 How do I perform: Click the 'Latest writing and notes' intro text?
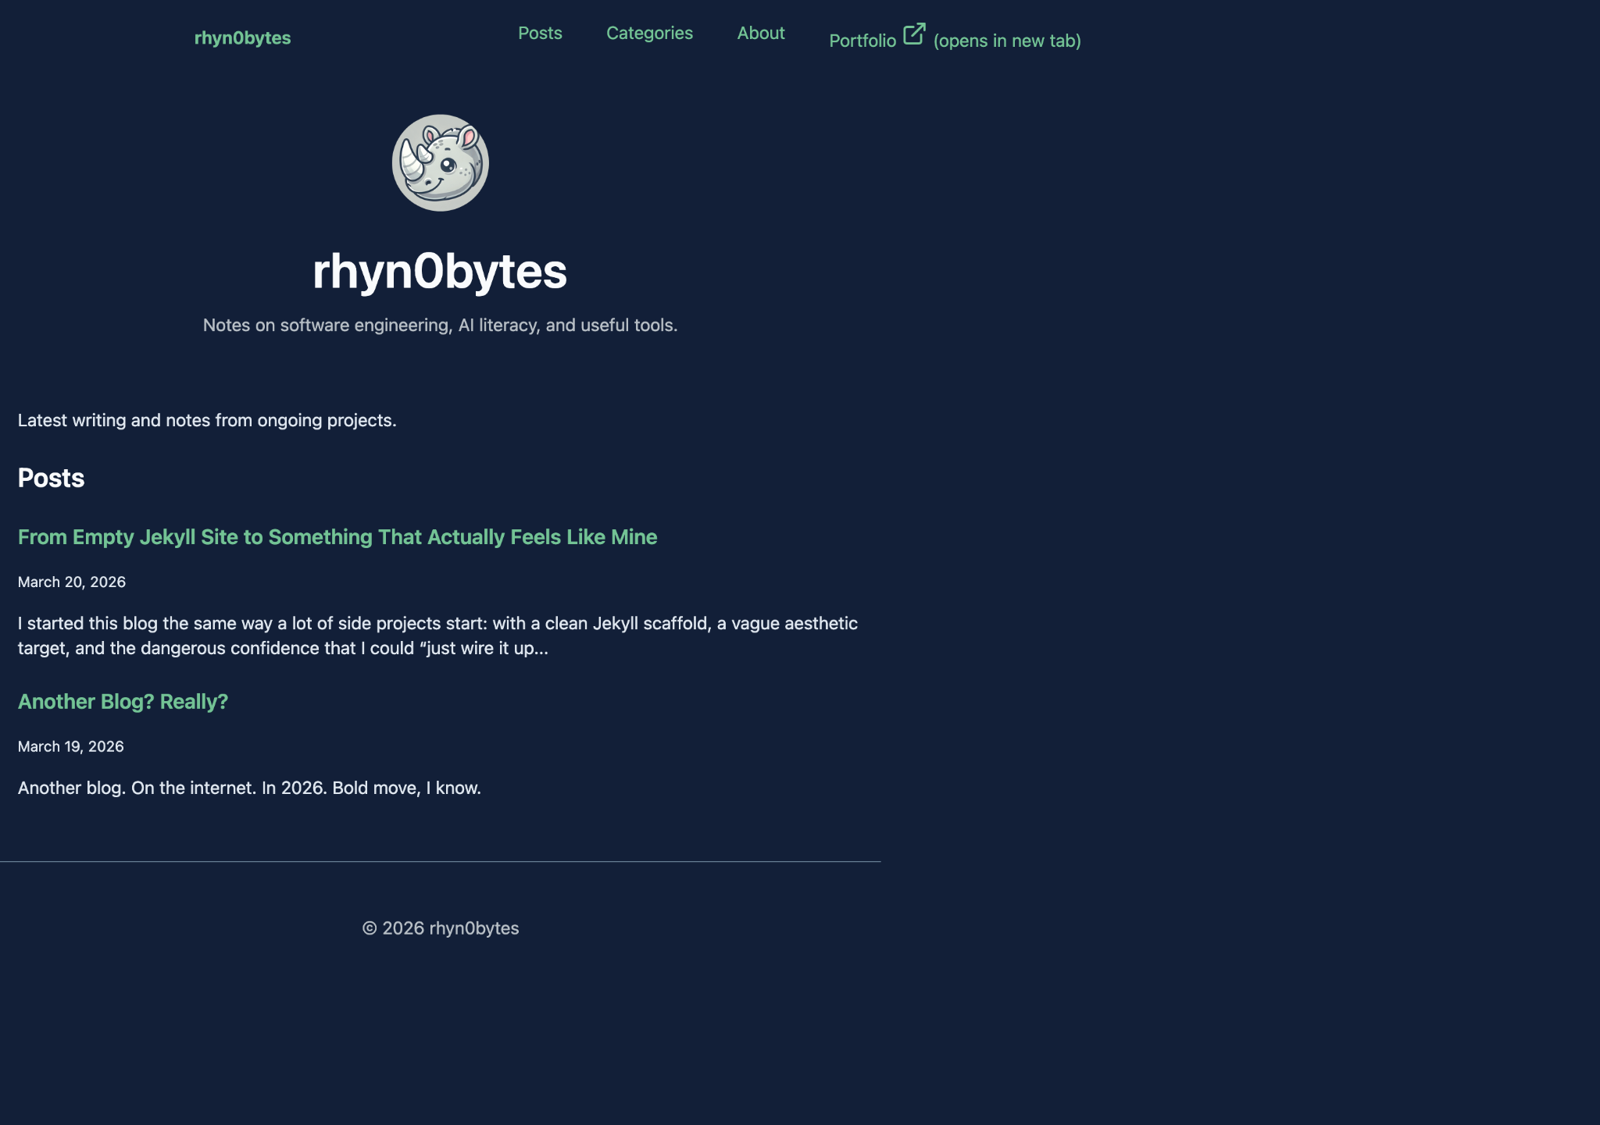[207, 420]
